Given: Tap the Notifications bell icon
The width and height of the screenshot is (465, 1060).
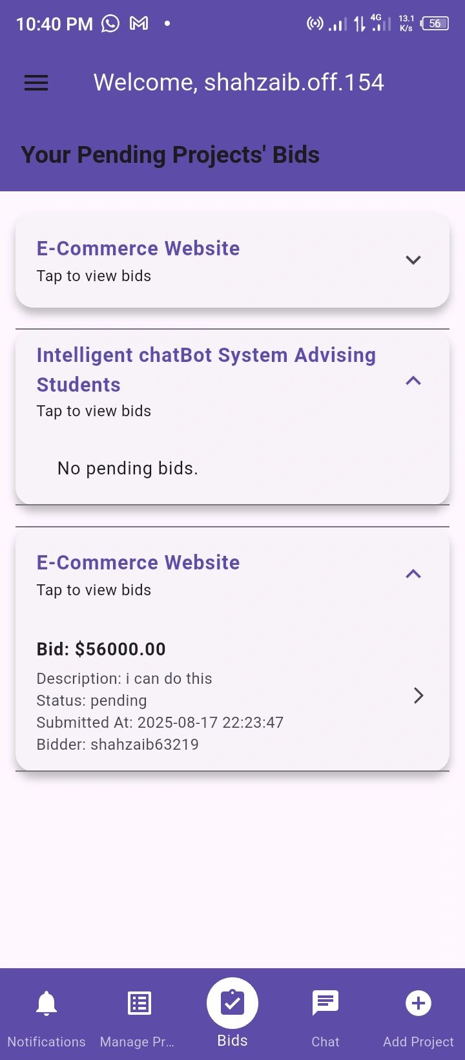Looking at the screenshot, I should pyautogui.click(x=46, y=1003).
